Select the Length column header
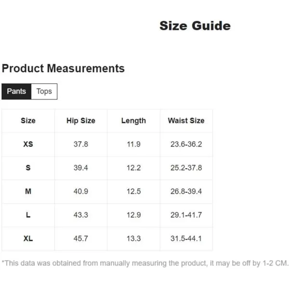The width and height of the screenshot is (289, 289). (133, 121)
